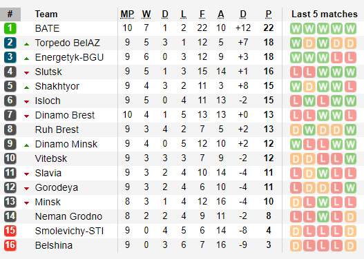Click BATE's first W form badge

pyautogui.click(x=296, y=28)
